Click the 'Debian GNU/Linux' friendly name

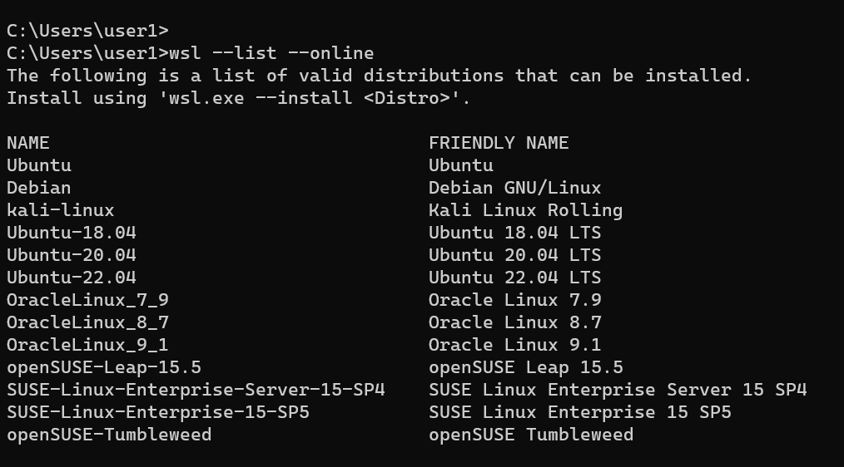[514, 188]
